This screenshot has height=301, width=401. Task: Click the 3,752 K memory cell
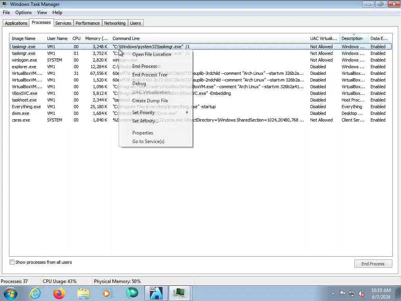point(100,53)
